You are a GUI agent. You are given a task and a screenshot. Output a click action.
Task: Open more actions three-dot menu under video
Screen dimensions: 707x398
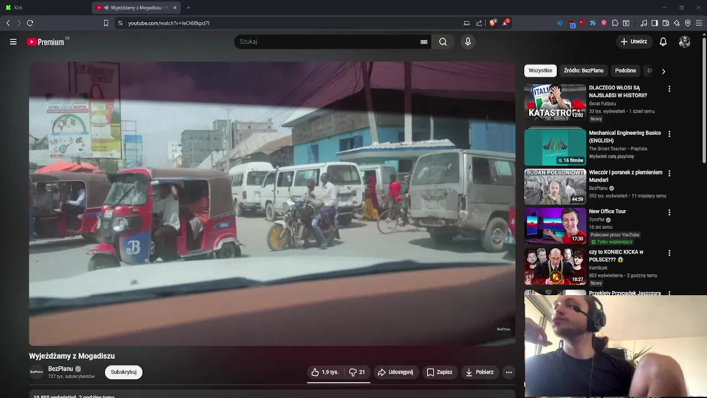click(x=509, y=372)
